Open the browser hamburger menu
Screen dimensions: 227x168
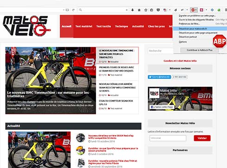coord(226,10)
